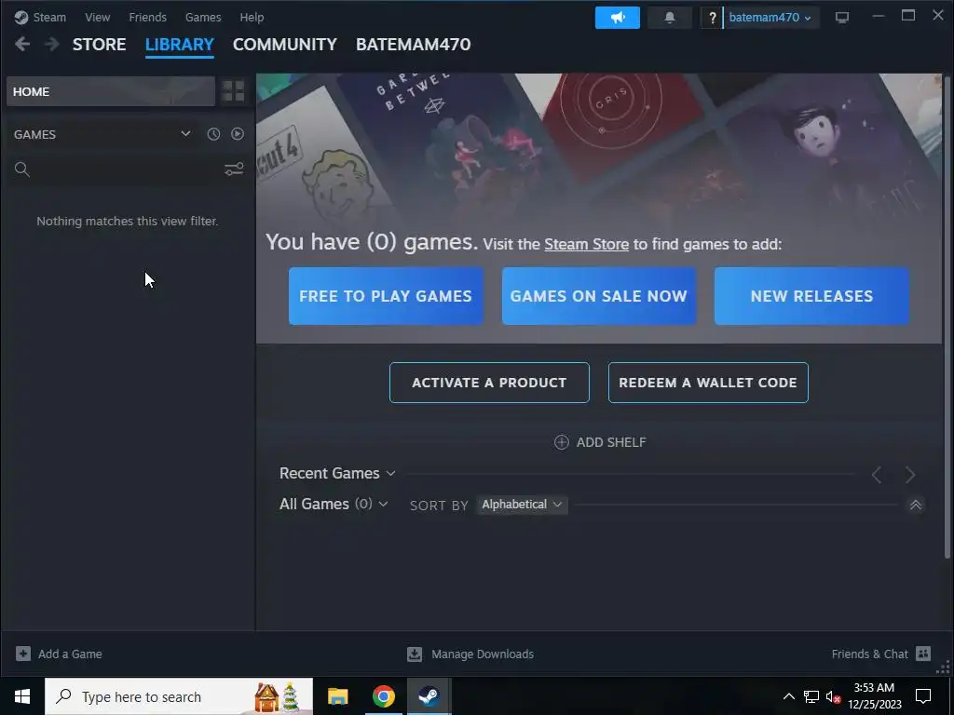Open the muted volume tray icon
The height and width of the screenshot is (715, 954).
point(833,696)
